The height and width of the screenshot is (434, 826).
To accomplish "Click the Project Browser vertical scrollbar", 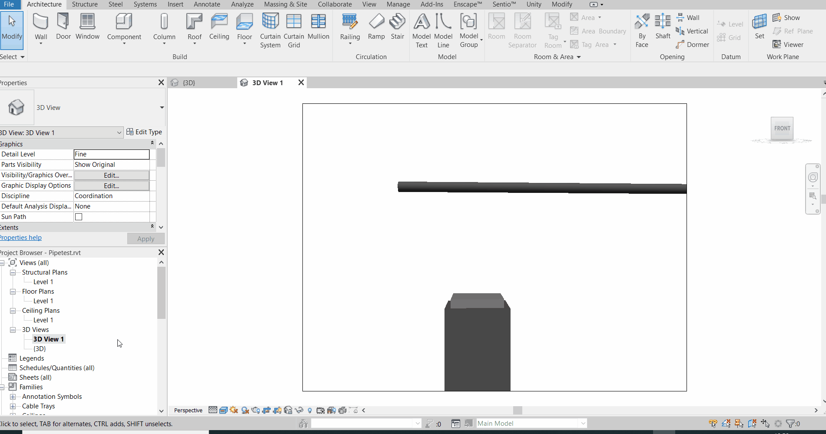I will click(x=161, y=293).
